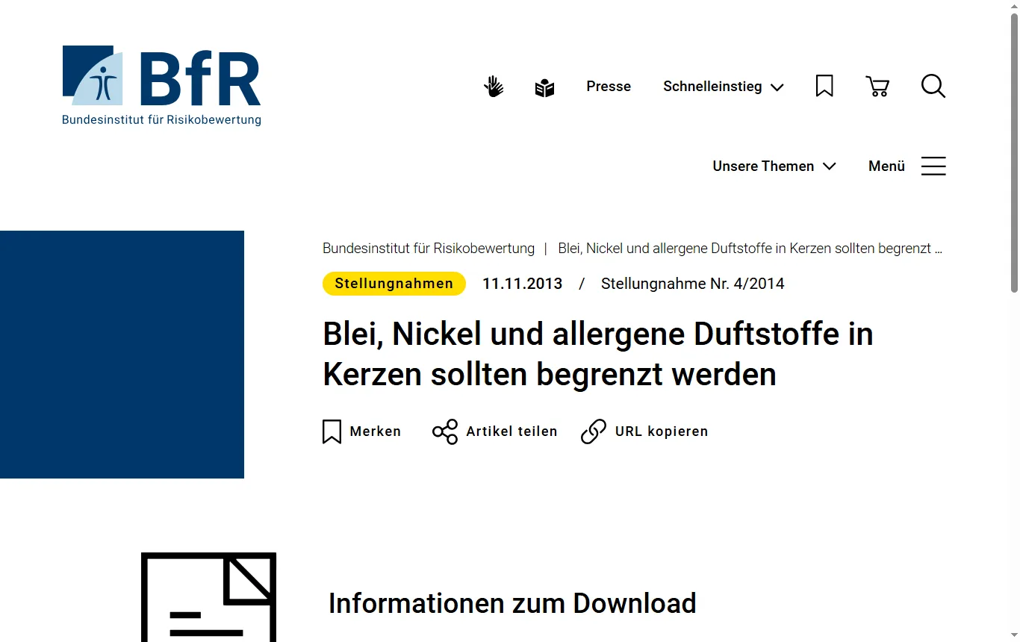
Task: Open the Menü label in header
Action: (886, 166)
